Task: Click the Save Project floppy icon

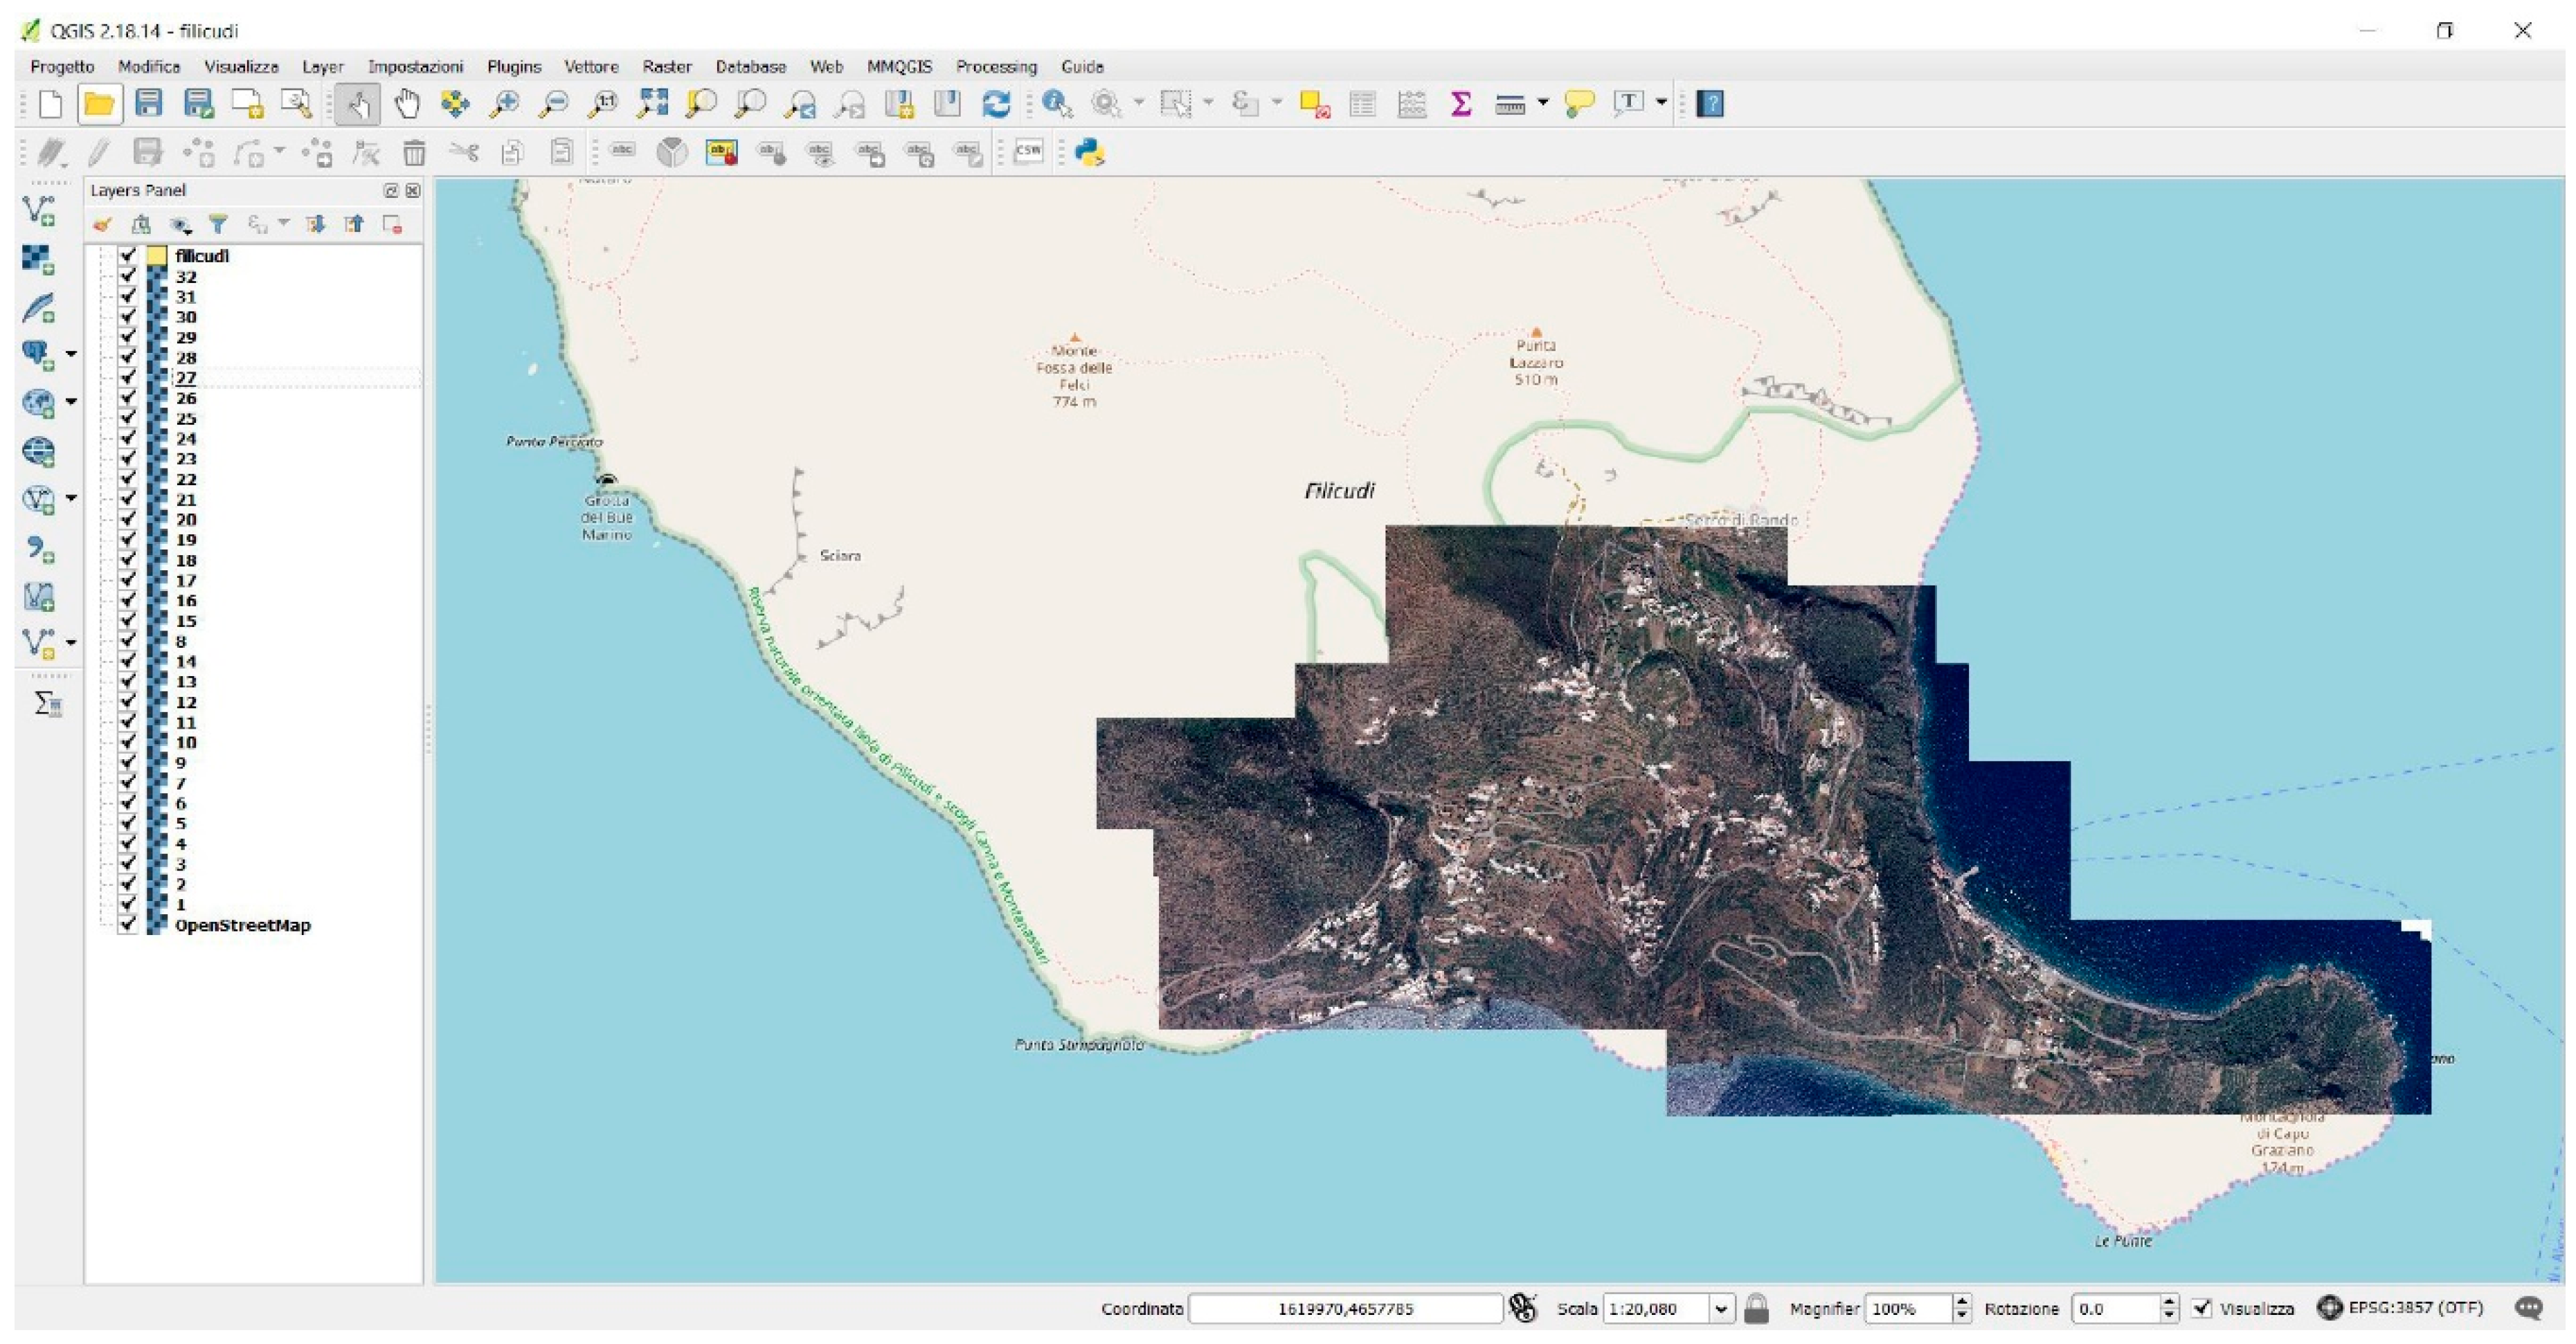Action: [149, 103]
